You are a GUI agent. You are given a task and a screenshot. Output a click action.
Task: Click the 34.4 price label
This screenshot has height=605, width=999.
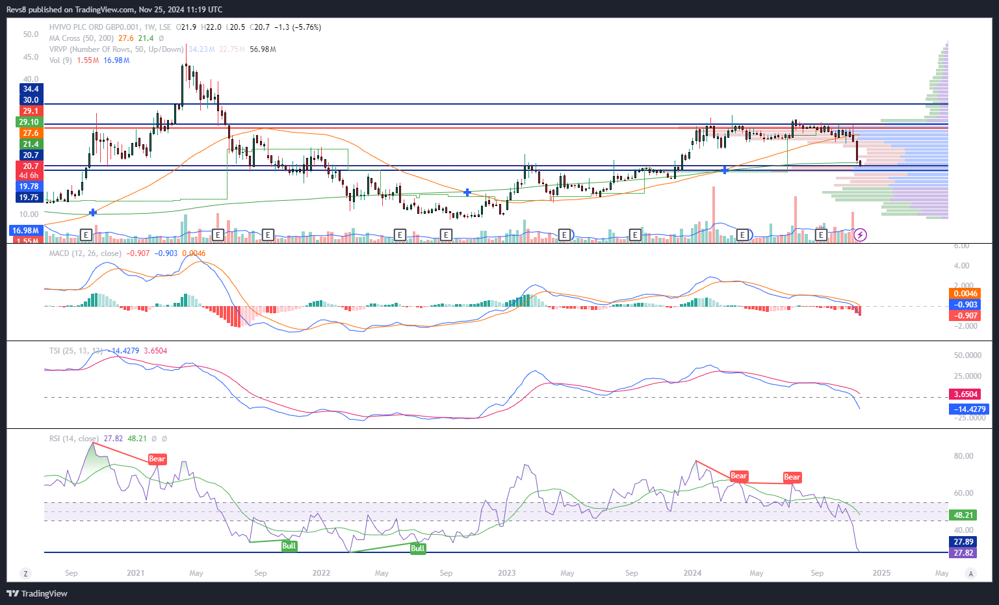(31, 89)
